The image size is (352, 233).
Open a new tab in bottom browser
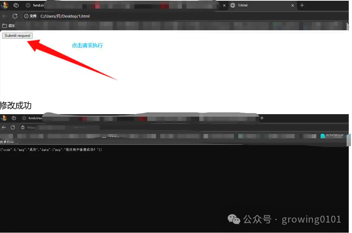click(262, 118)
